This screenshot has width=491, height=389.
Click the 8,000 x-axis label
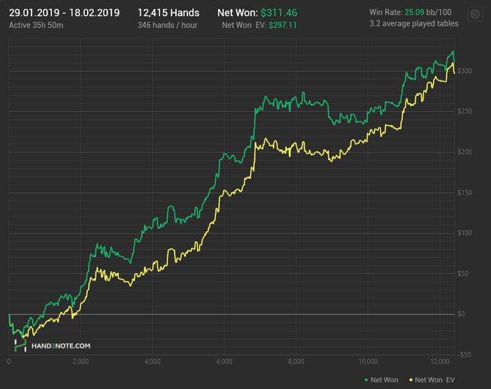296,362
